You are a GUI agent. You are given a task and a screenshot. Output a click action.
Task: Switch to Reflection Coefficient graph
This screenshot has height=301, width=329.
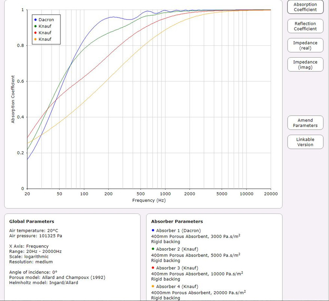(305, 26)
